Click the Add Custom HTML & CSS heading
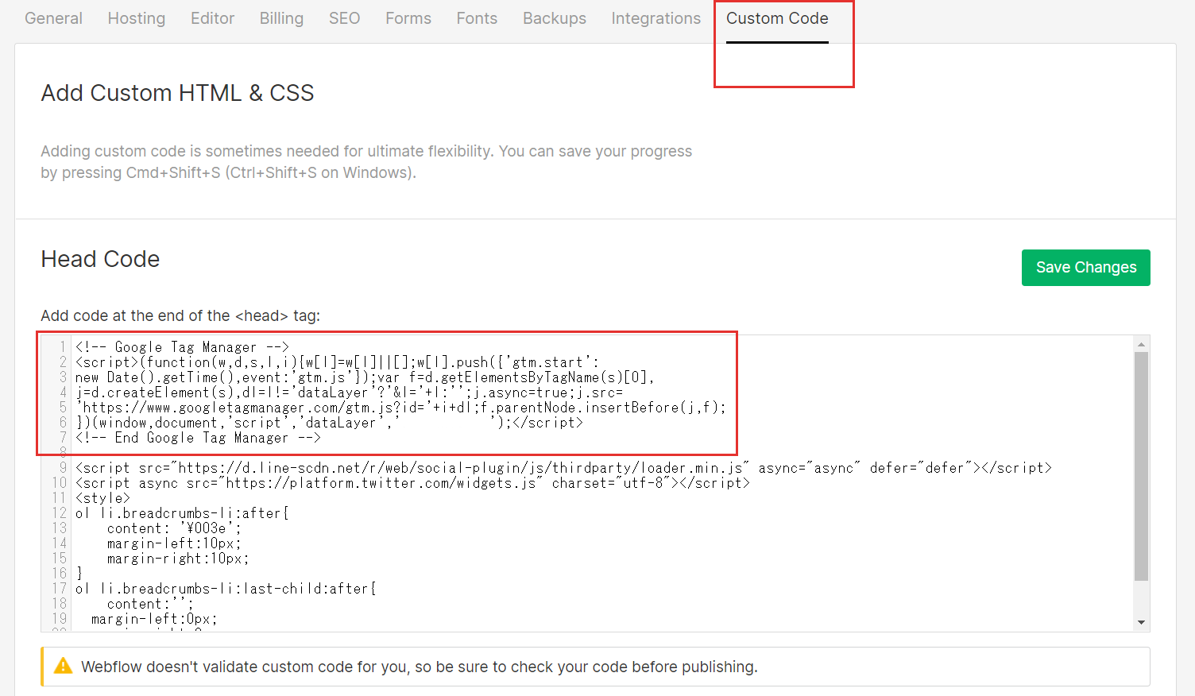Image resolution: width=1195 pixels, height=696 pixels. [177, 93]
